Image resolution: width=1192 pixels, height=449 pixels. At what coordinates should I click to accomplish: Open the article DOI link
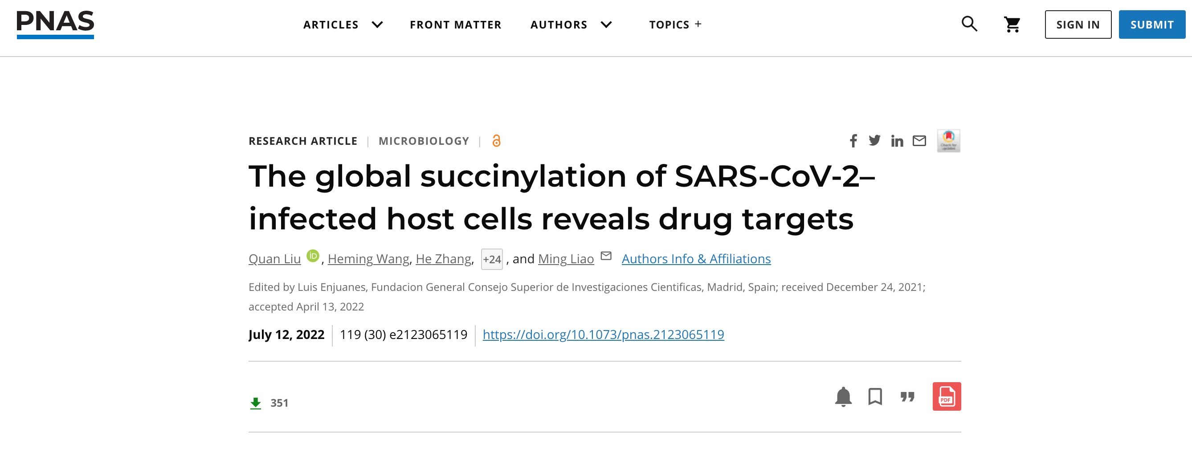coord(603,334)
